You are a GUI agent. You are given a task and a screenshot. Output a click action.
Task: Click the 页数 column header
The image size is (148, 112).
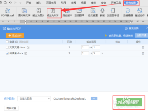69,42
